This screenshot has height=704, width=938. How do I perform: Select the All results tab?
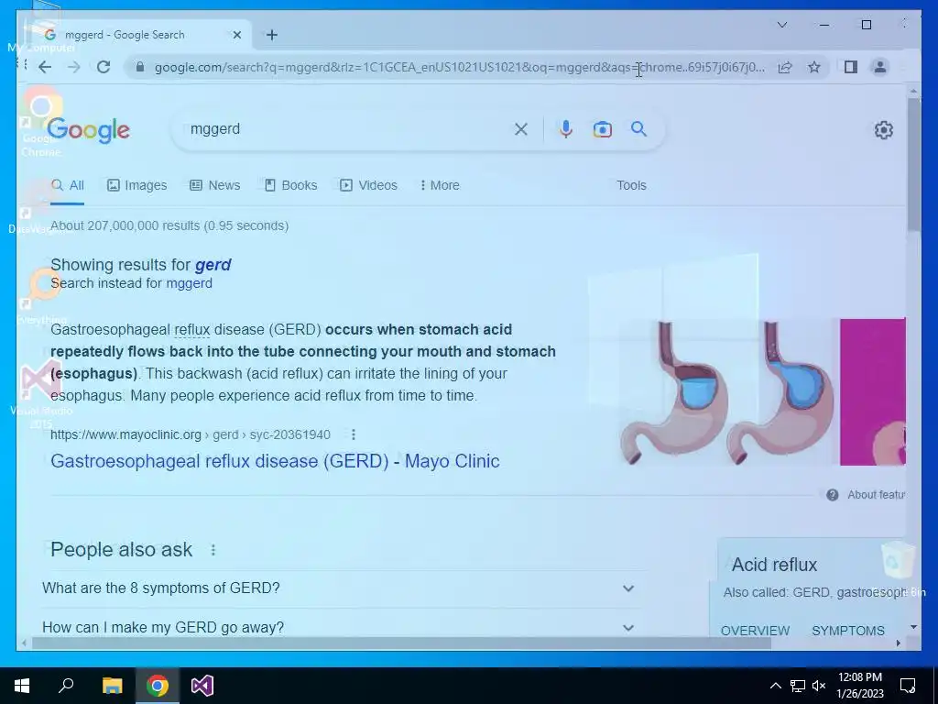click(x=67, y=185)
